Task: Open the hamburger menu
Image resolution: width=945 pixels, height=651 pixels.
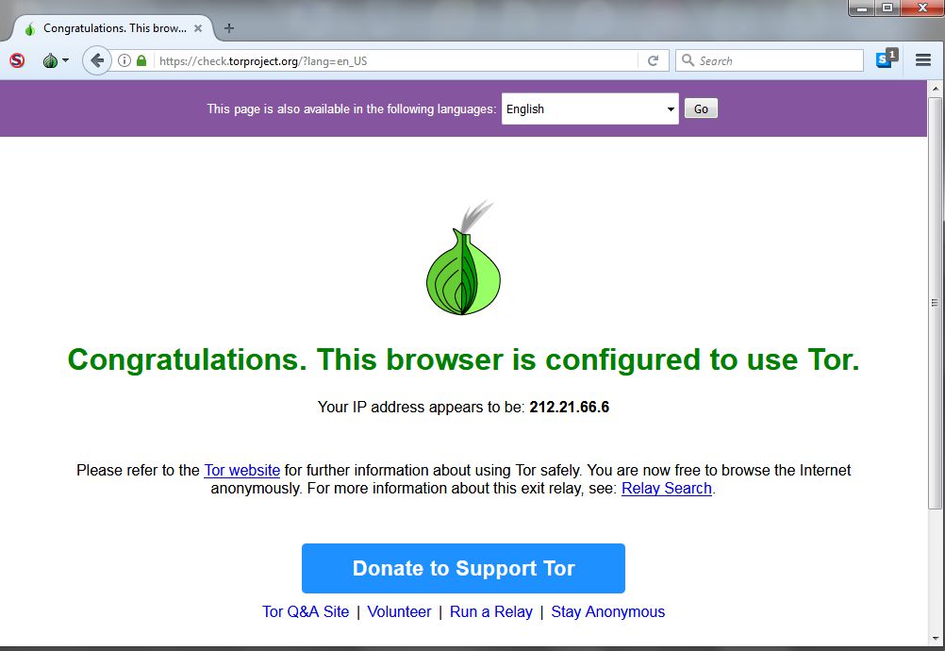Action: pos(923,59)
